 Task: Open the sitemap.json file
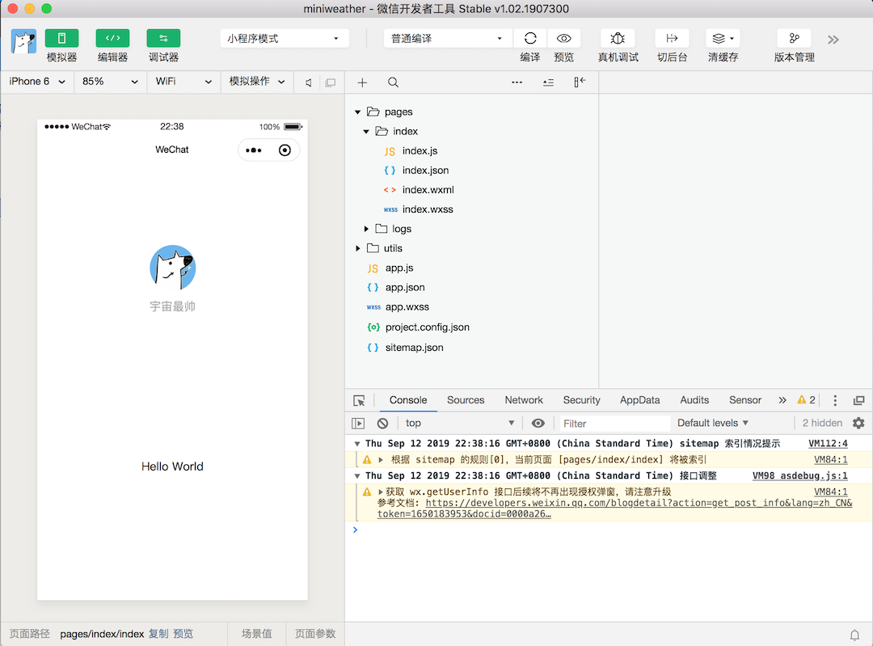[x=414, y=348]
